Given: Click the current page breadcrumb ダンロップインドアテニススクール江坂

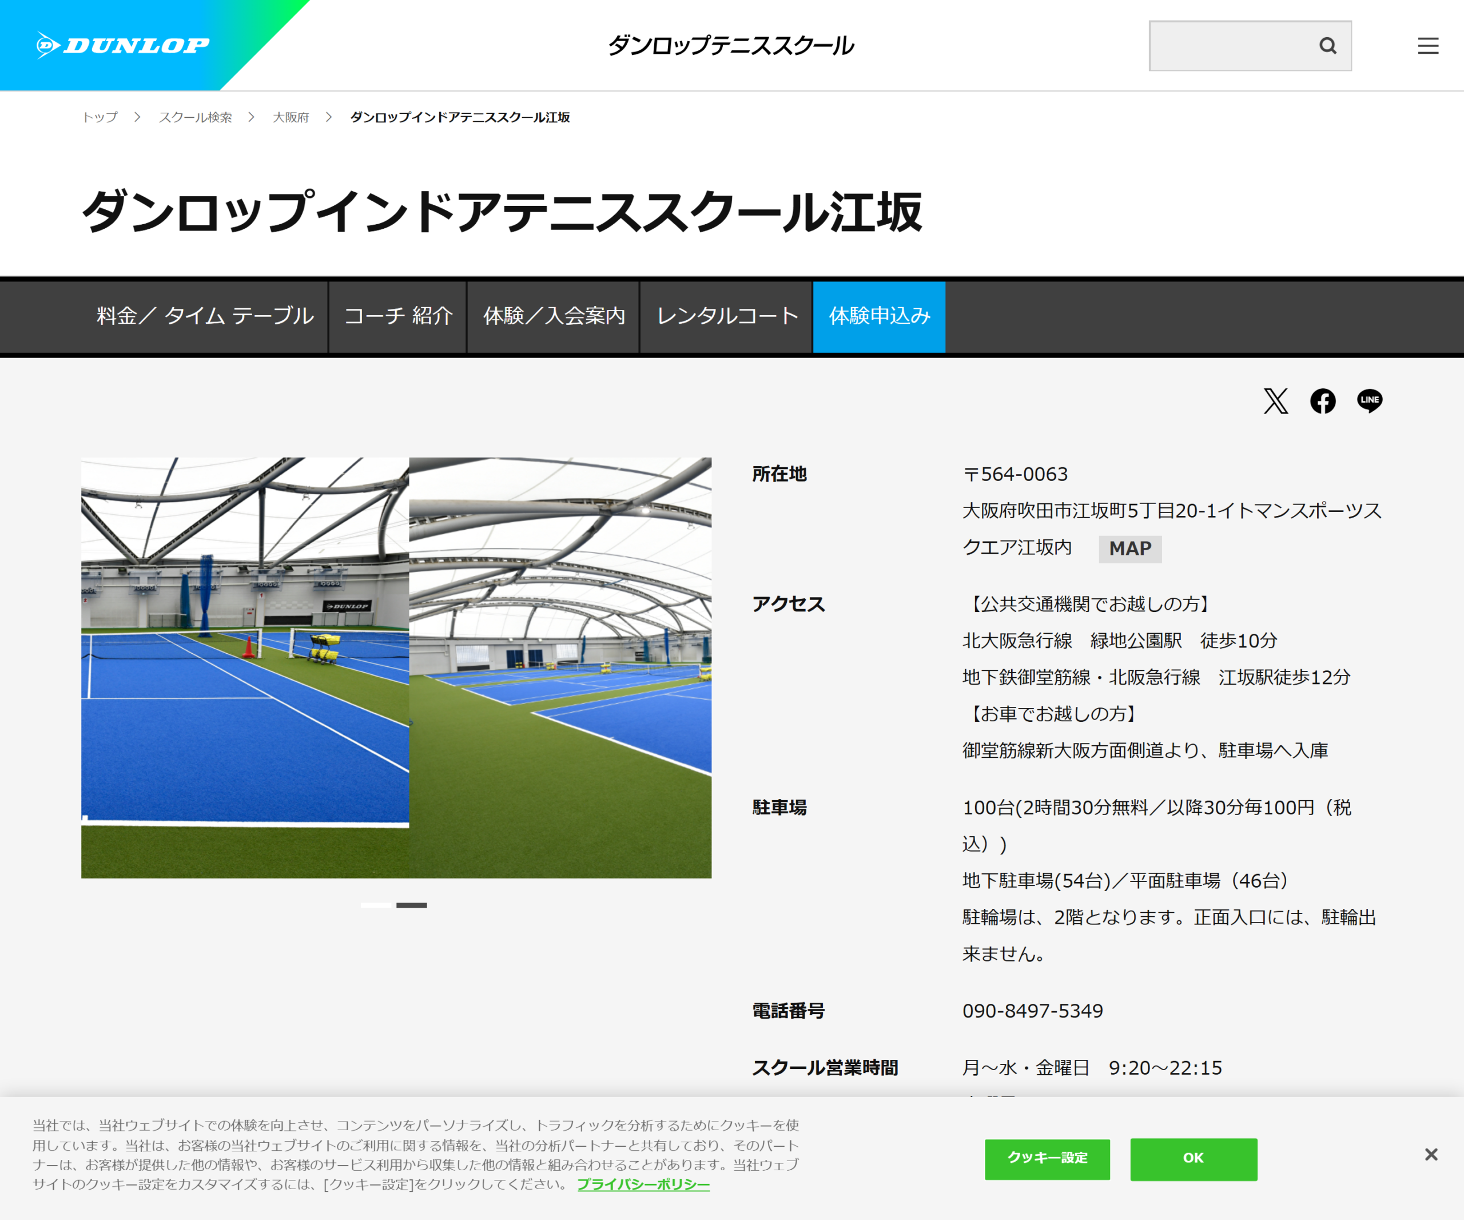Looking at the screenshot, I should pyautogui.click(x=459, y=117).
